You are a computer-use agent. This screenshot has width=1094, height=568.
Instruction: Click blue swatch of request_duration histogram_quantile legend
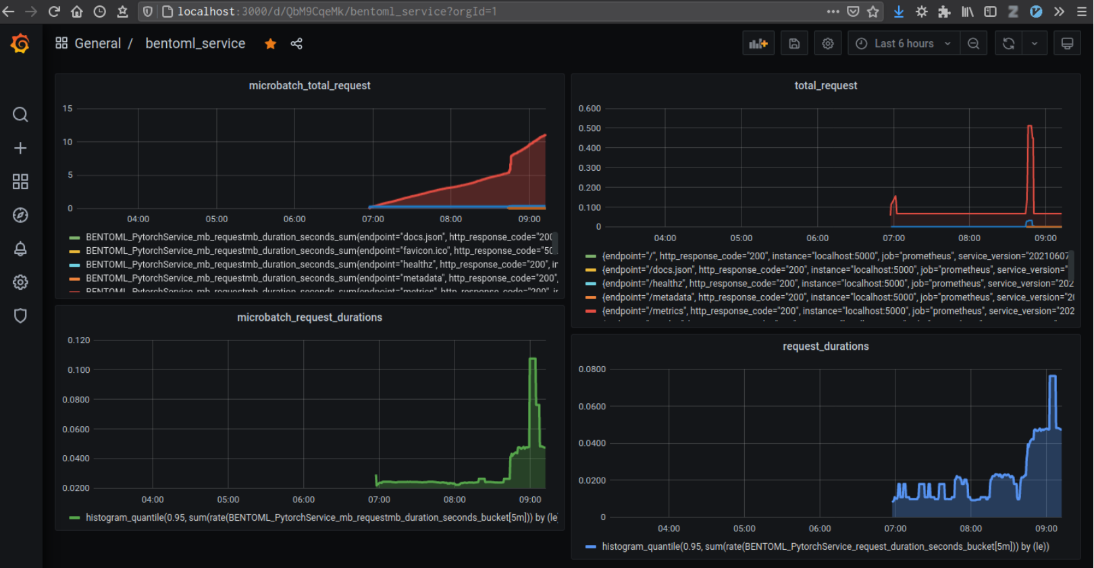pos(590,547)
